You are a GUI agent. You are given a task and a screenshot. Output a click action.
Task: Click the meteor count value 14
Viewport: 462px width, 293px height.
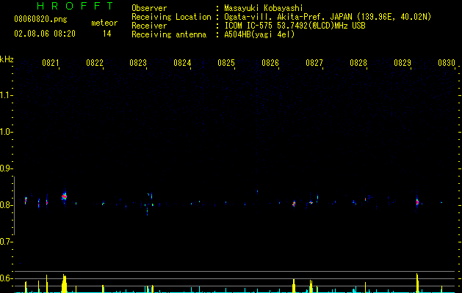(x=107, y=34)
